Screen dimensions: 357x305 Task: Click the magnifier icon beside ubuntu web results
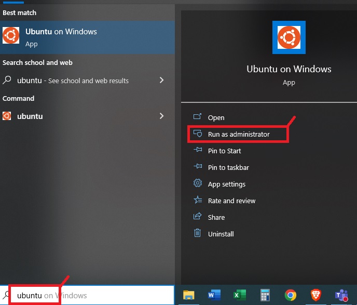pyautogui.click(x=7, y=80)
